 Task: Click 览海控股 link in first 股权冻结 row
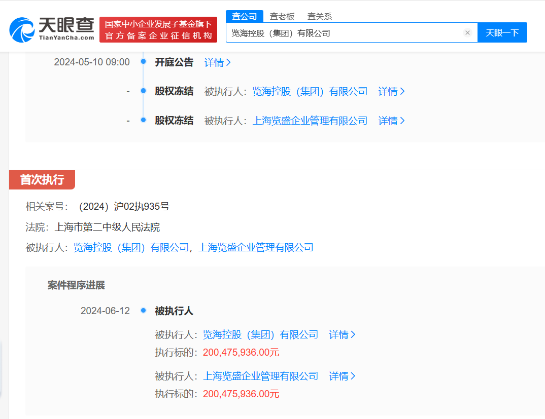pyautogui.click(x=310, y=92)
